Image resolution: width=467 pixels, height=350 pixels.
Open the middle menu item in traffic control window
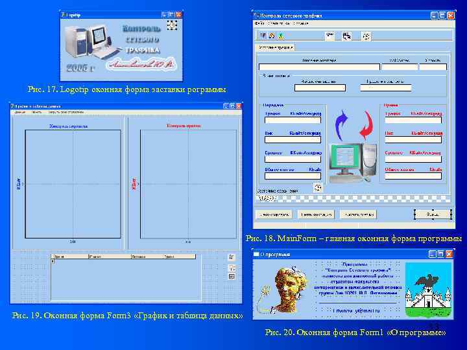tap(278, 23)
